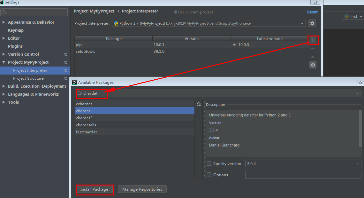Click the Python icon in the first run configuration
Image resolution: width=364 pixels, height=198 pixels.
tap(346, 16)
